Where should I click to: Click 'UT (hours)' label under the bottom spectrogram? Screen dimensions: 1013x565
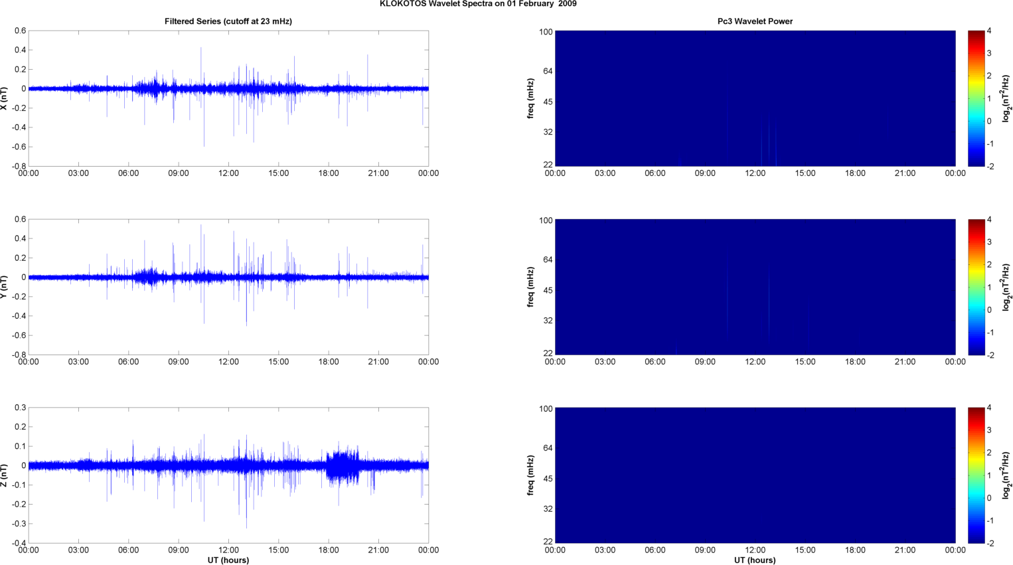click(x=755, y=560)
